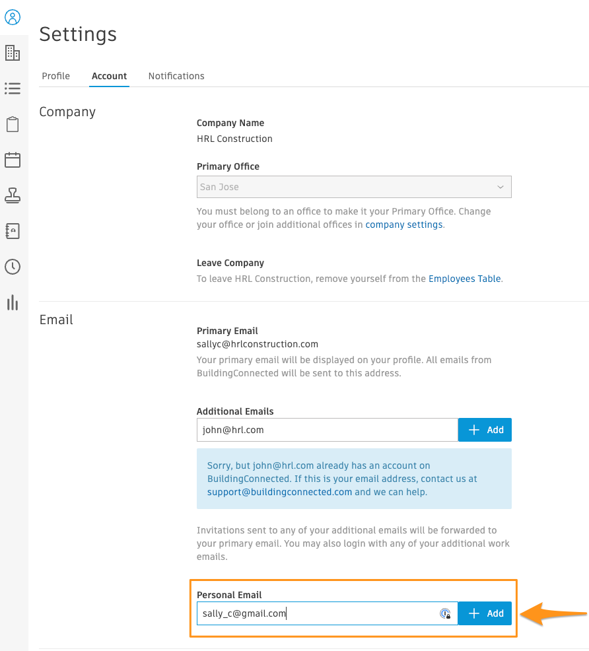Screen dimensions: 589x651
Task: Switch to the Notifications tab
Action: [x=176, y=76]
